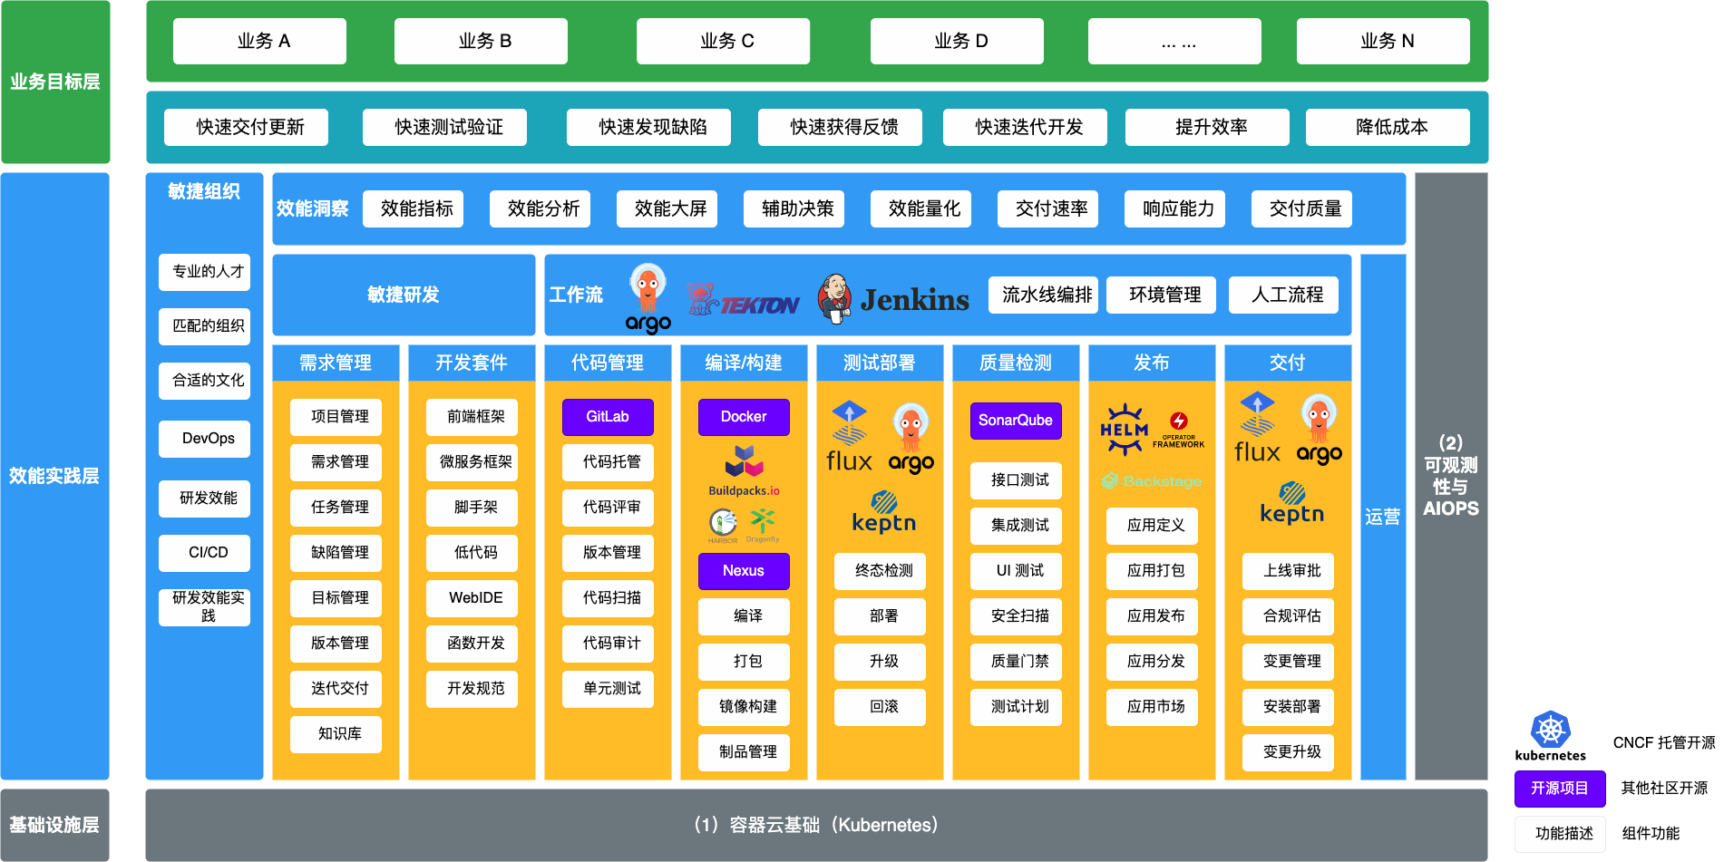Image resolution: width=1724 pixels, height=862 pixels.
Task: Click the Dragonfly icon
Action: pos(763,524)
